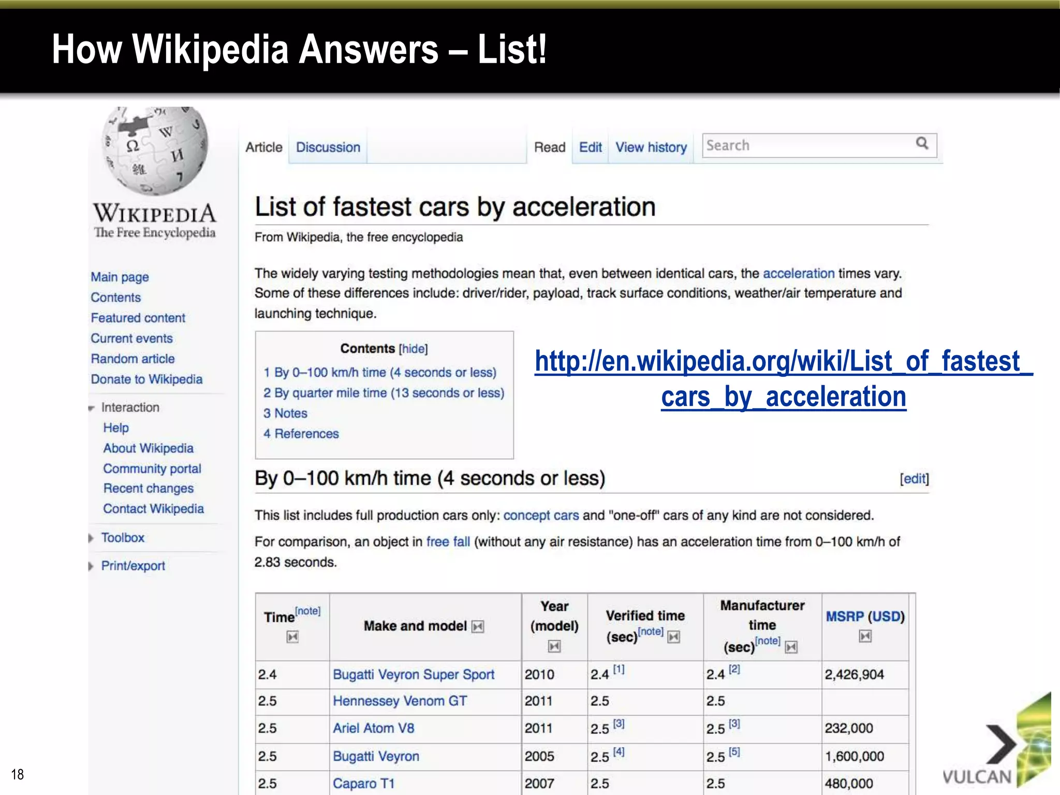Click reference [1] in Verified time
The height and width of the screenshot is (795, 1060).
tap(619, 669)
